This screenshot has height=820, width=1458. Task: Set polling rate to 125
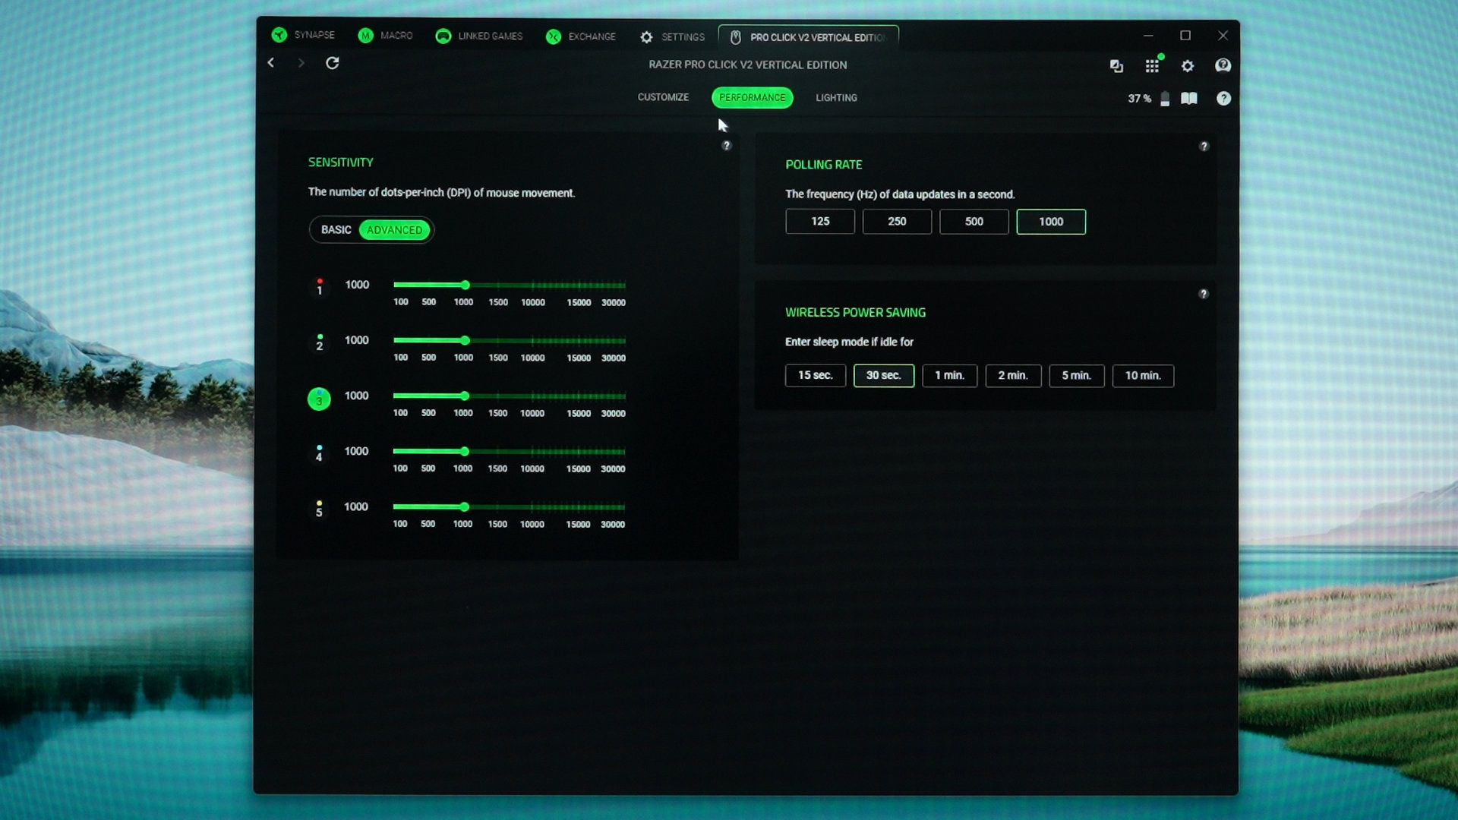coord(820,221)
